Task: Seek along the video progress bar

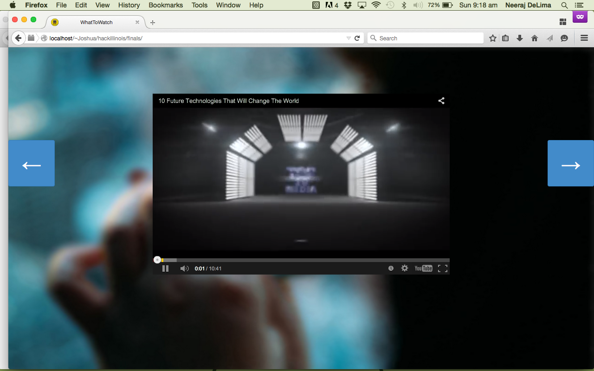Action: pos(301,260)
